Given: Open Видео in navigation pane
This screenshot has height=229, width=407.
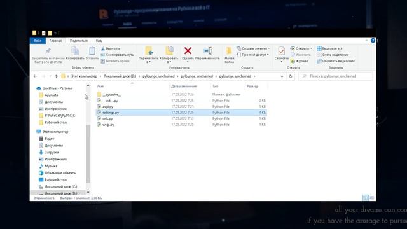Looking at the screenshot, I should (x=50, y=139).
